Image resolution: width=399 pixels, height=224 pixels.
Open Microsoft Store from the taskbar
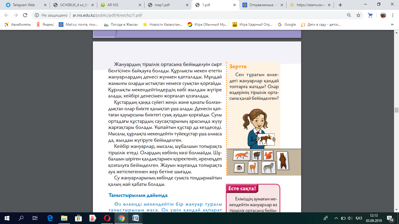click(x=78, y=218)
